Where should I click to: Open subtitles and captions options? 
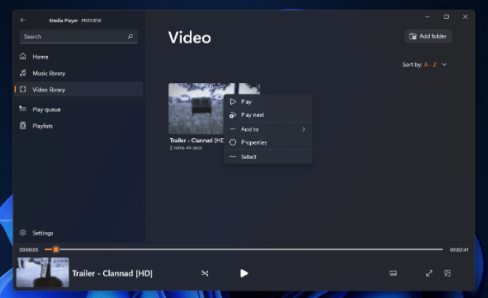coord(393,273)
